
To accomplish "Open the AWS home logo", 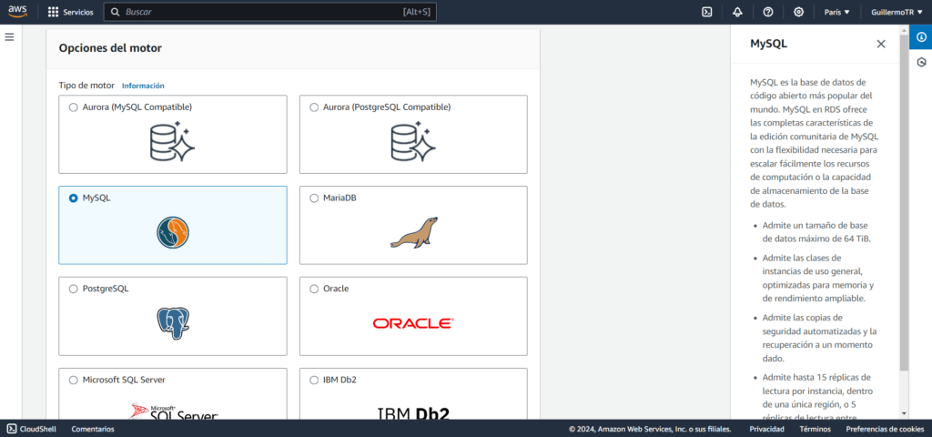I will 18,12.
